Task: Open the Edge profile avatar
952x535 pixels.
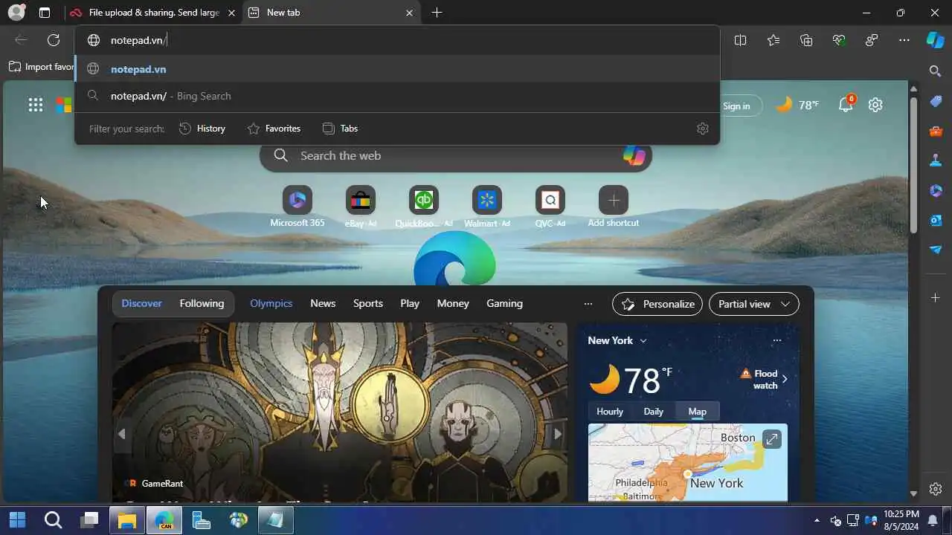Action: (x=16, y=12)
